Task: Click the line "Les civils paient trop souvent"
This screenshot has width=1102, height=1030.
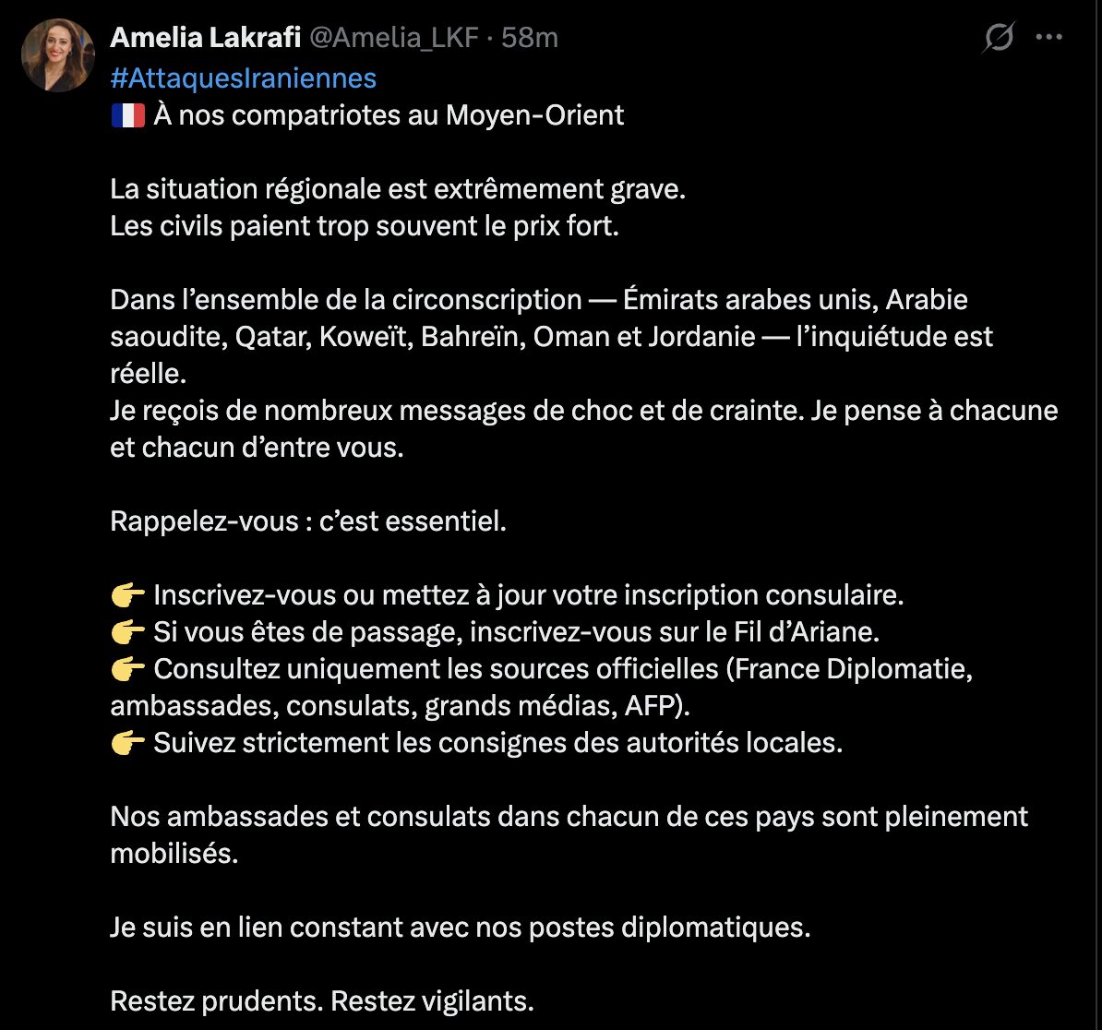Action: pyautogui.click(x=363, y=226)
